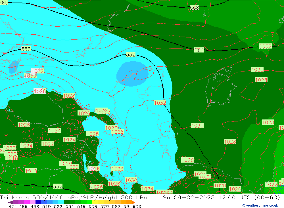The image size is (284, 208).
Task: Pick the yellow swatch in color legend
Action: (95, 202)
